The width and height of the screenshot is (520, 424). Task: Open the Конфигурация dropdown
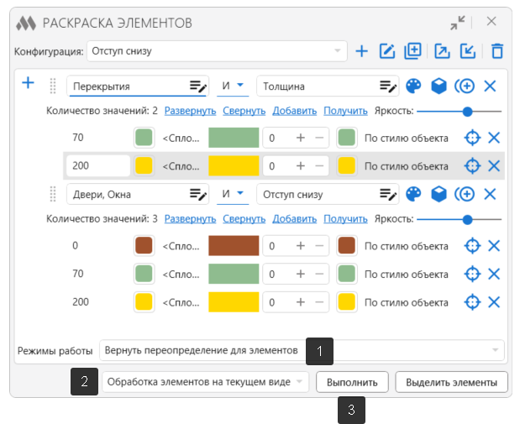click(x=217, y=51)
